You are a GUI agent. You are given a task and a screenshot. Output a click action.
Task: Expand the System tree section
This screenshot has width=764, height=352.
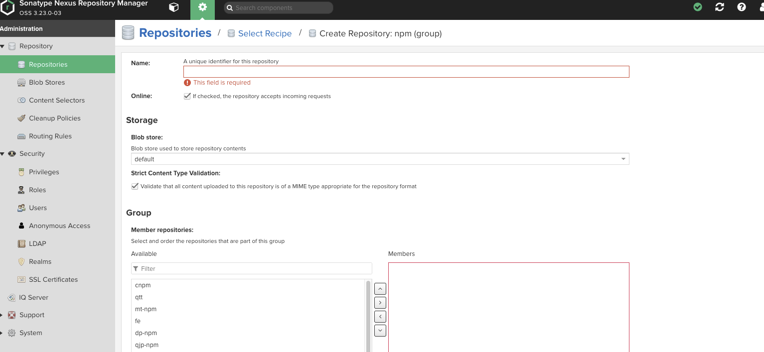(x=1, y=333)
